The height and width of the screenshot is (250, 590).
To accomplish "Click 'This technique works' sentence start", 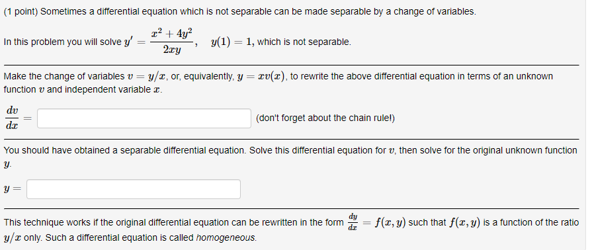I will tap(42, 223).
